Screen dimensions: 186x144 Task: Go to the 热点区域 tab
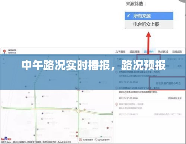[163, 52]
